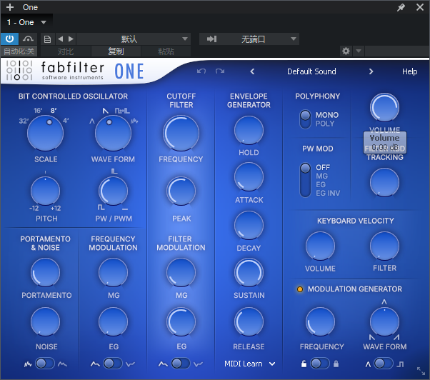Click the keyboard velocity VOLUME knob
430x380 pixels.
320,246
